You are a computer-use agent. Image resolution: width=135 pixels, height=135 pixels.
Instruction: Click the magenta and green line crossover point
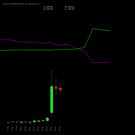[77, 49]
